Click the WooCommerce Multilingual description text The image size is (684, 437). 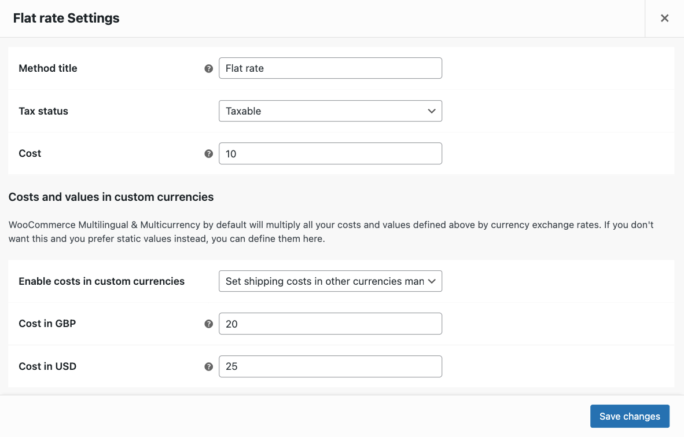[x=330, y=232]
